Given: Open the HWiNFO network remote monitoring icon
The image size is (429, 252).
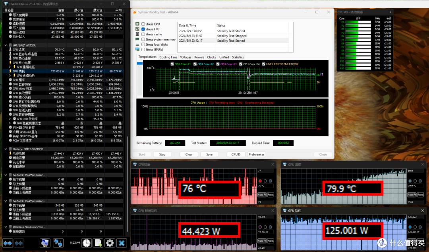Looking at the screenshot, I should pos(58,243).
